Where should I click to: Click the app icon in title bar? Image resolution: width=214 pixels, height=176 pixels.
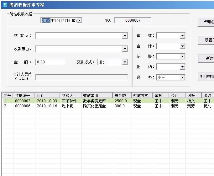tap(5, 5)
